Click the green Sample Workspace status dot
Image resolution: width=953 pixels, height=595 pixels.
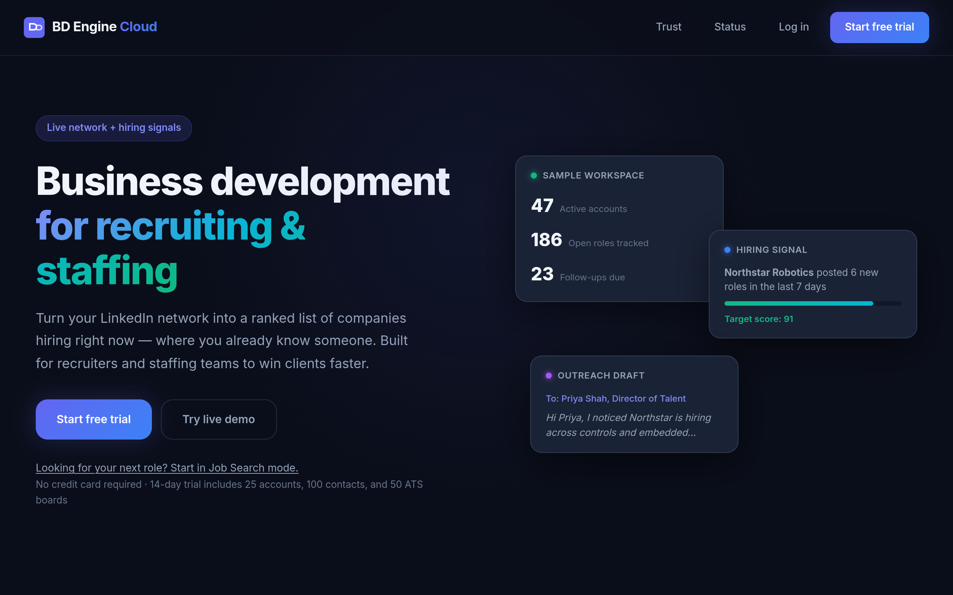click(533, 176)
